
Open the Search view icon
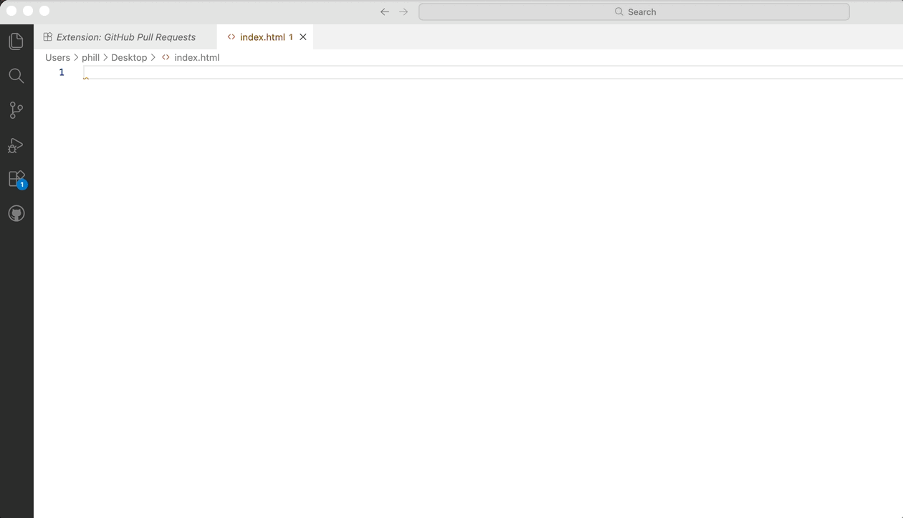point(16,75)
